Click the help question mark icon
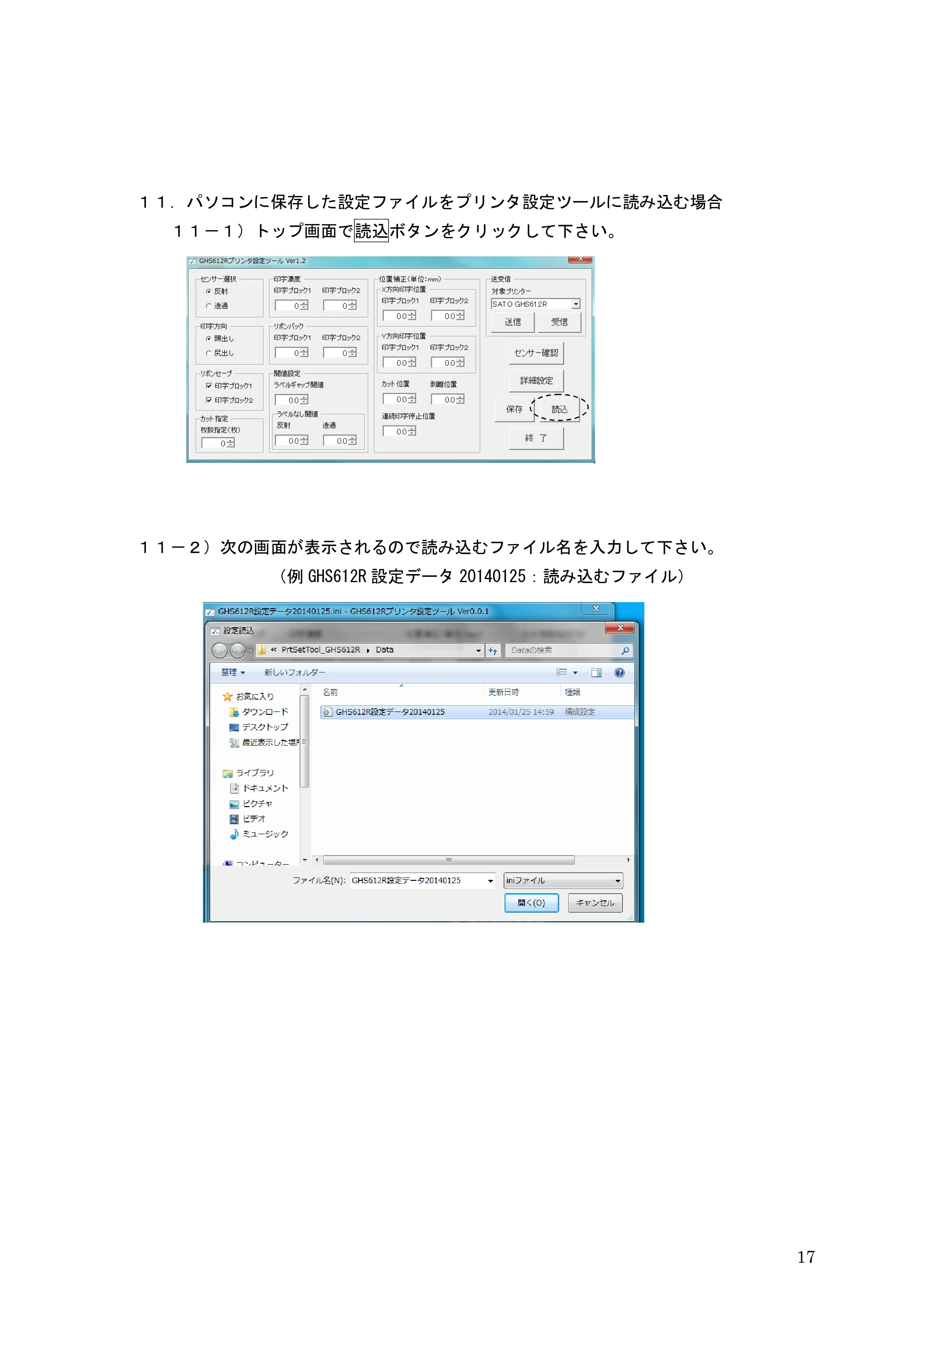 click(x=619, y=672)
